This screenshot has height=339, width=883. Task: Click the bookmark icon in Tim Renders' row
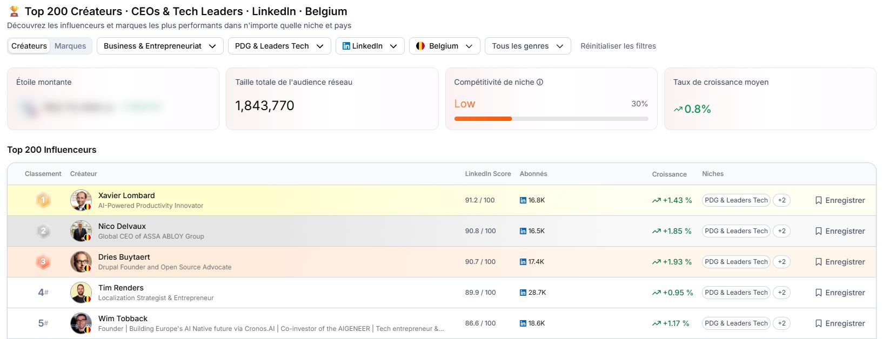pos(819,293)
